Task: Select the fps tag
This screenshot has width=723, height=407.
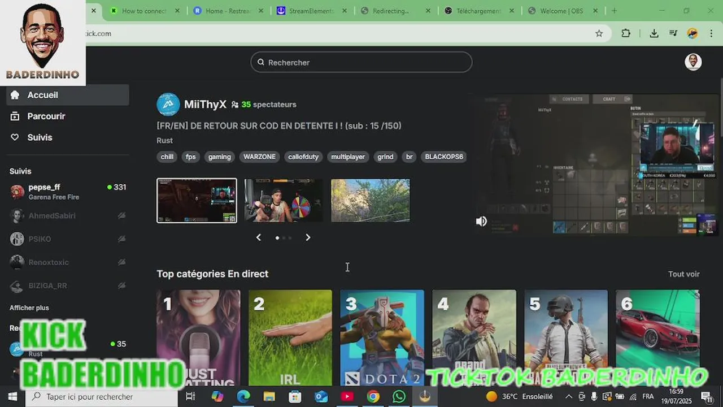Action: [x=191, y=157]
